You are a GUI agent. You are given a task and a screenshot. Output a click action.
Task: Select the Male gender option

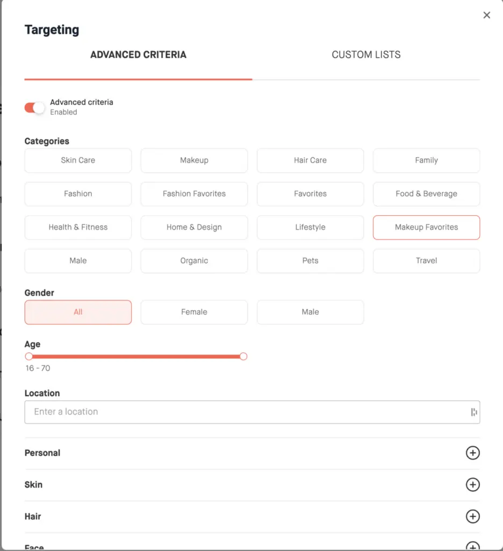(310, 312)
